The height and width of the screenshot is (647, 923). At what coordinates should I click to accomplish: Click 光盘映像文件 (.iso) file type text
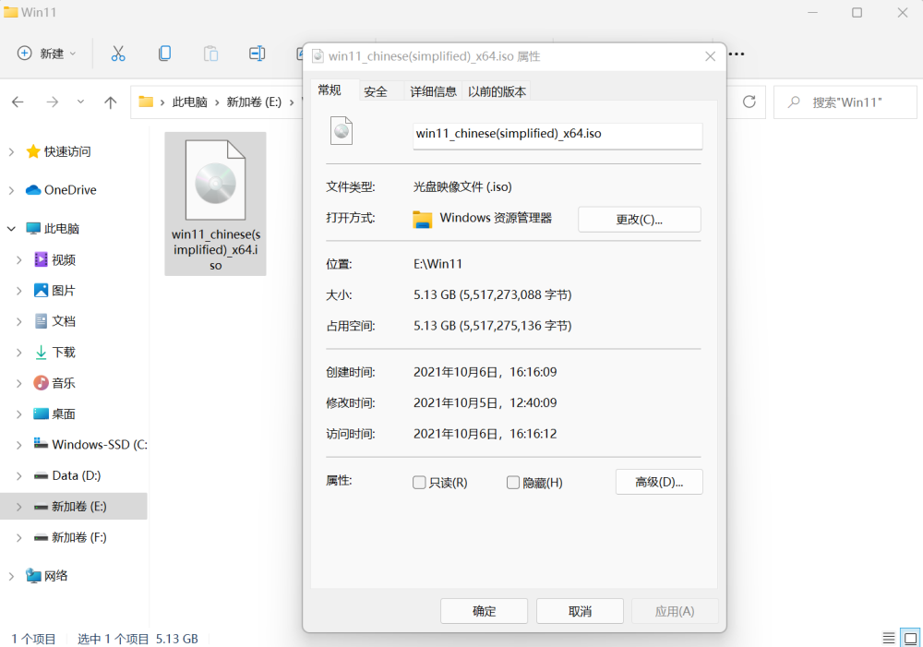pos(462,187)
